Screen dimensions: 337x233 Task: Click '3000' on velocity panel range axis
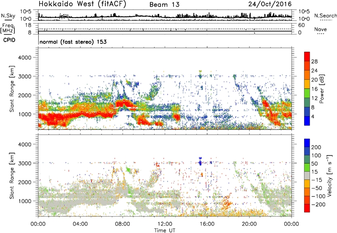pos(24,163)
